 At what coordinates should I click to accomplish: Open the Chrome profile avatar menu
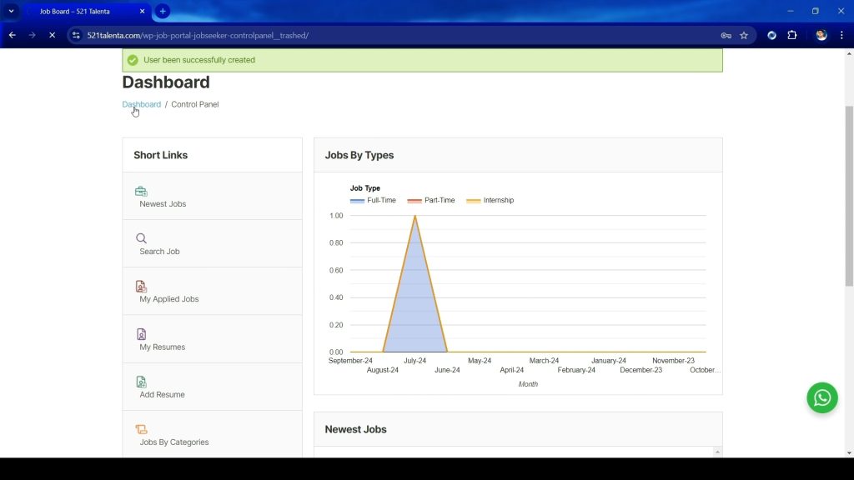(821, 36)
